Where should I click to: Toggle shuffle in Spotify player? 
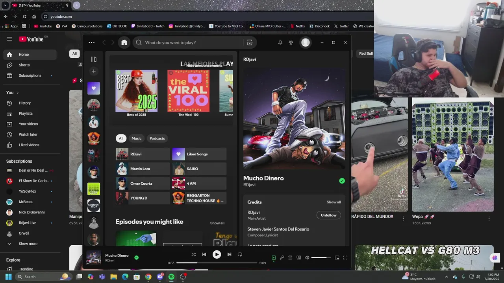pyautogui.click(x=193, y=254)
